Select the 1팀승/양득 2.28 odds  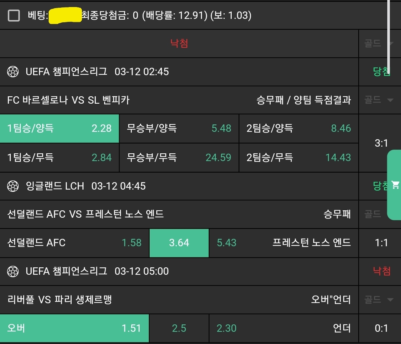(59, 128)
